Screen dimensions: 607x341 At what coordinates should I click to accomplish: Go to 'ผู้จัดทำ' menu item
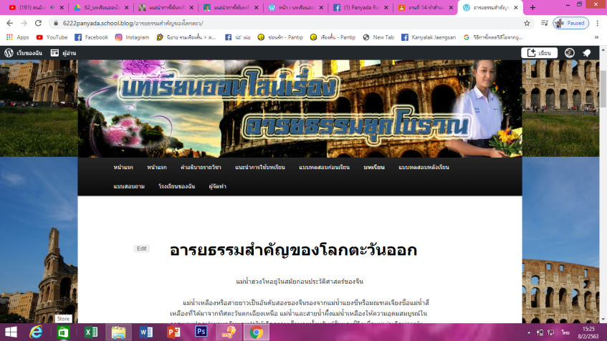[217, 186]
